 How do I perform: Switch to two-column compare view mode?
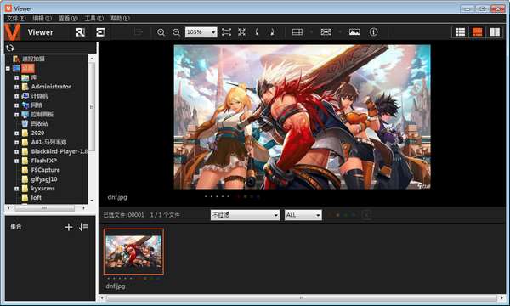tap(495, 31)
